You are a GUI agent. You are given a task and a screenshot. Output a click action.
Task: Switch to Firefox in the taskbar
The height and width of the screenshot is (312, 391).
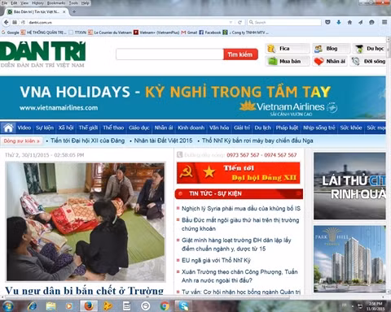pyautogui.click(x=89, y=306)
